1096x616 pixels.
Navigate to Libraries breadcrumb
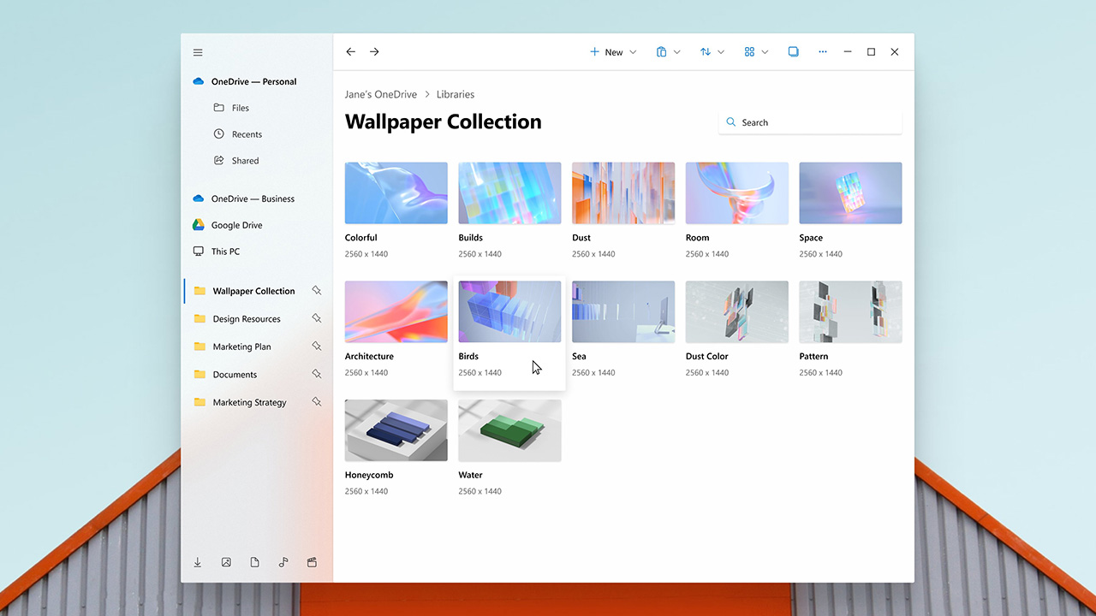click(x=456, y=94)
